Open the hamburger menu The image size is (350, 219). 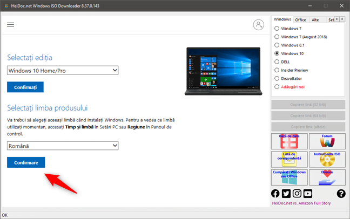coord(10,24)
